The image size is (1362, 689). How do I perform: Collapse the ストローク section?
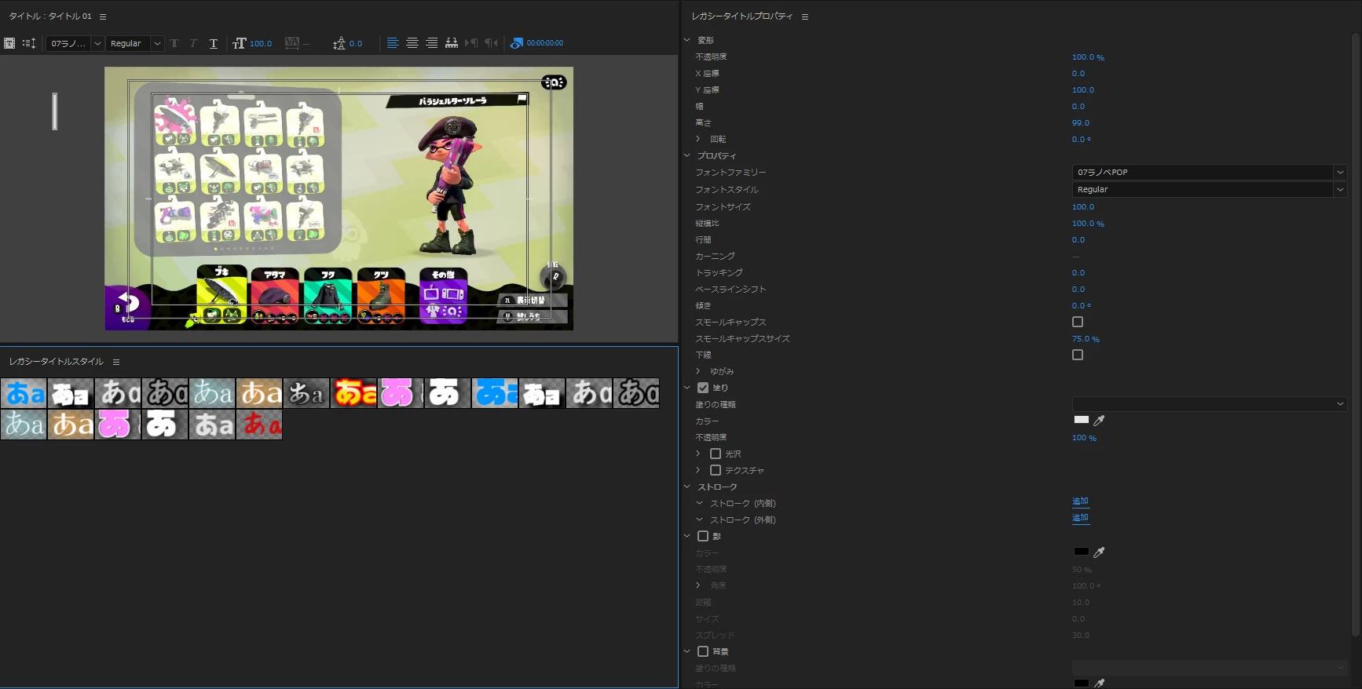[687, 487]
